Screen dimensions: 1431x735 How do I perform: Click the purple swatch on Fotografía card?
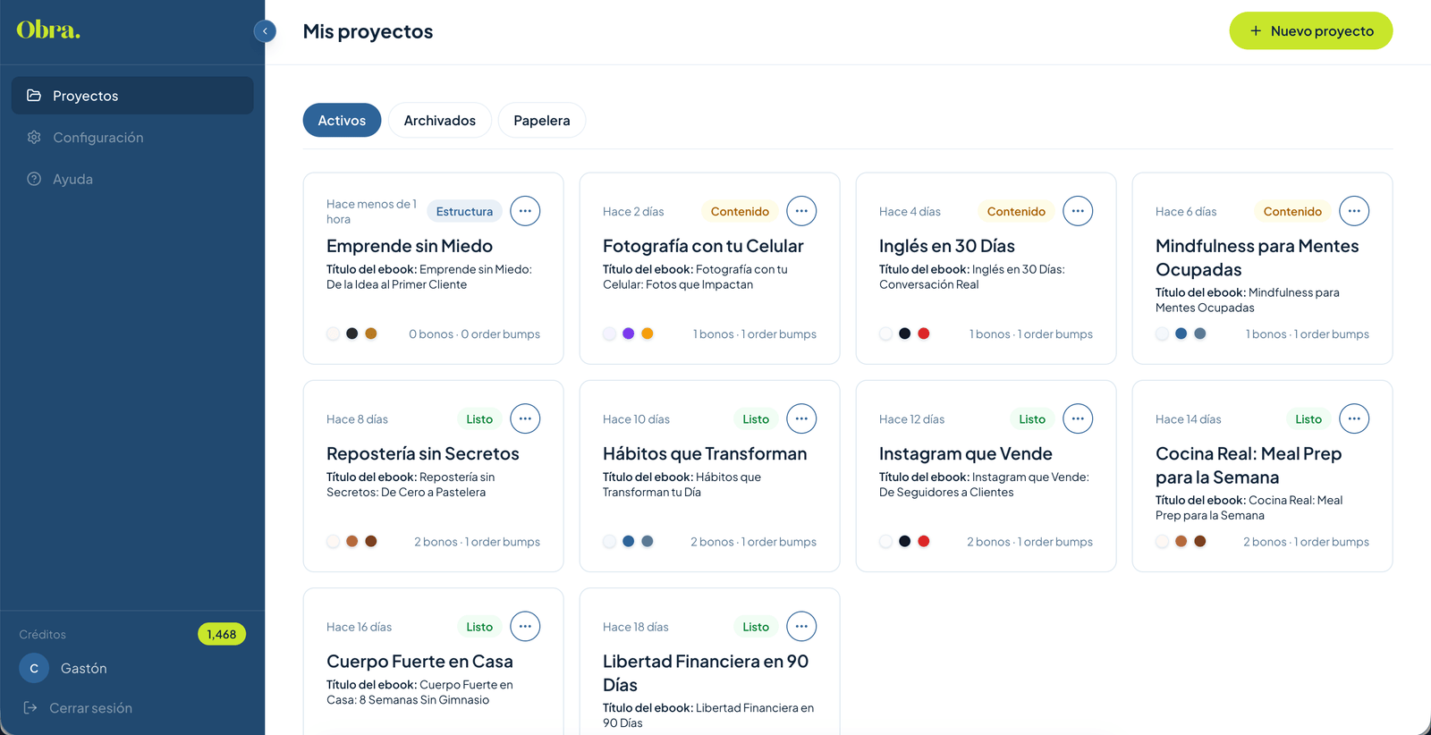629,334
